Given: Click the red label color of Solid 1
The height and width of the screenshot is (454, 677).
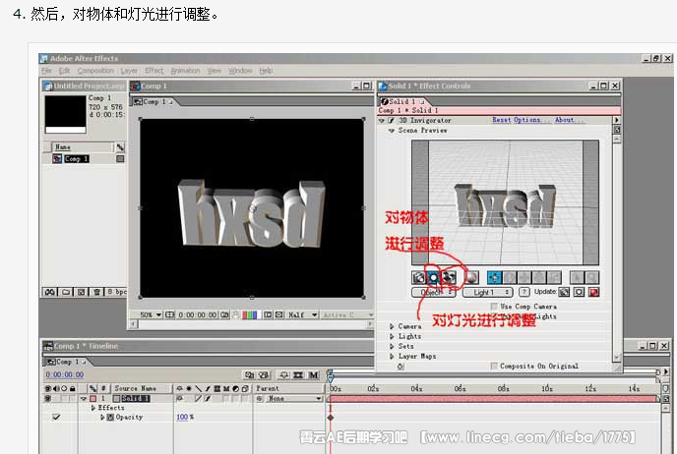Looking at the screenshot, I should (92, 399).
